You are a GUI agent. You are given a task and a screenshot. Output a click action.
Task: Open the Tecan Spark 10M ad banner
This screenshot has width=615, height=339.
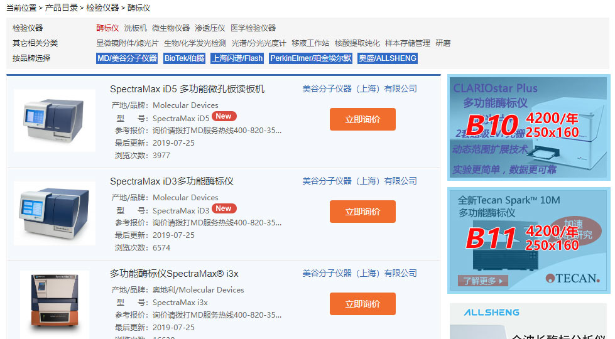click(528, 240)
